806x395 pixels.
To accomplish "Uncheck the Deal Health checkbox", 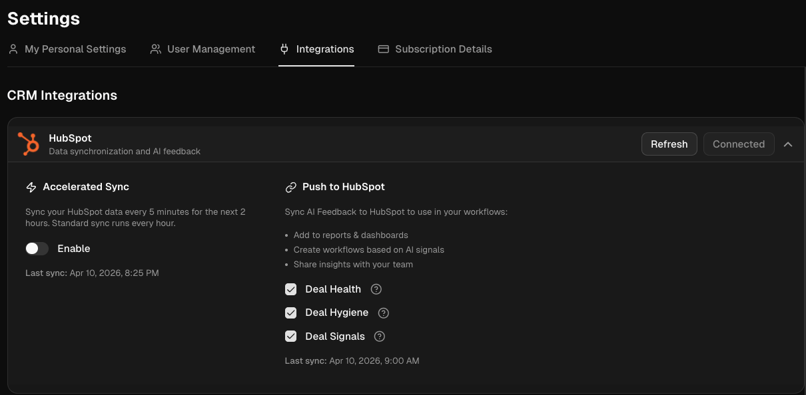I will 291,289.
